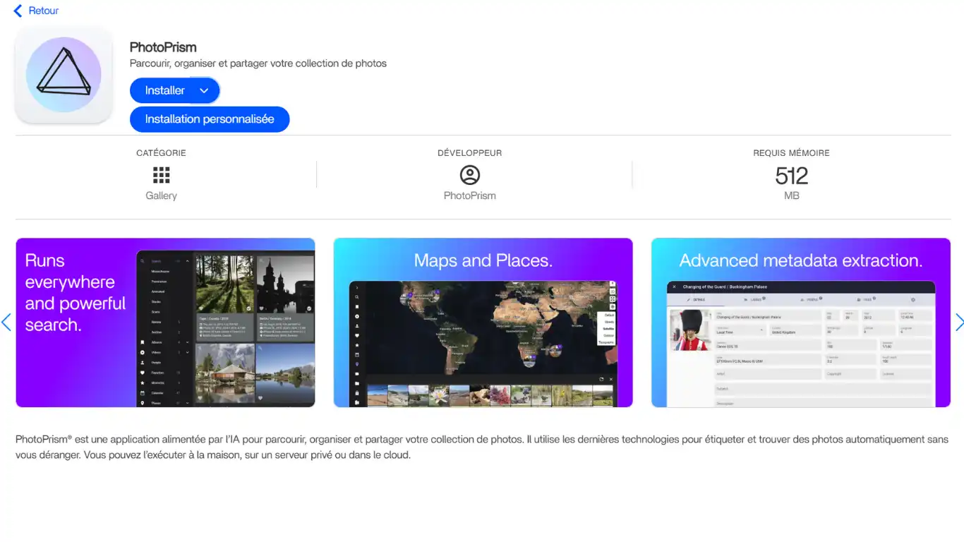Click the PhotoPrism app title heading
The width and height of the screenshot is (964, 542).
(x=163, y=47)
